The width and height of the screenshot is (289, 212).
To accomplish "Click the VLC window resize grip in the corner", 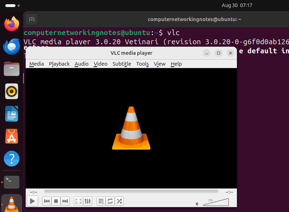I will pos(235,205).
